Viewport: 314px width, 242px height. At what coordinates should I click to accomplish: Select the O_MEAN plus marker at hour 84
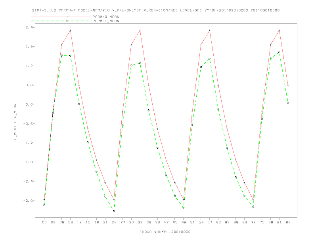pos(288,85)
